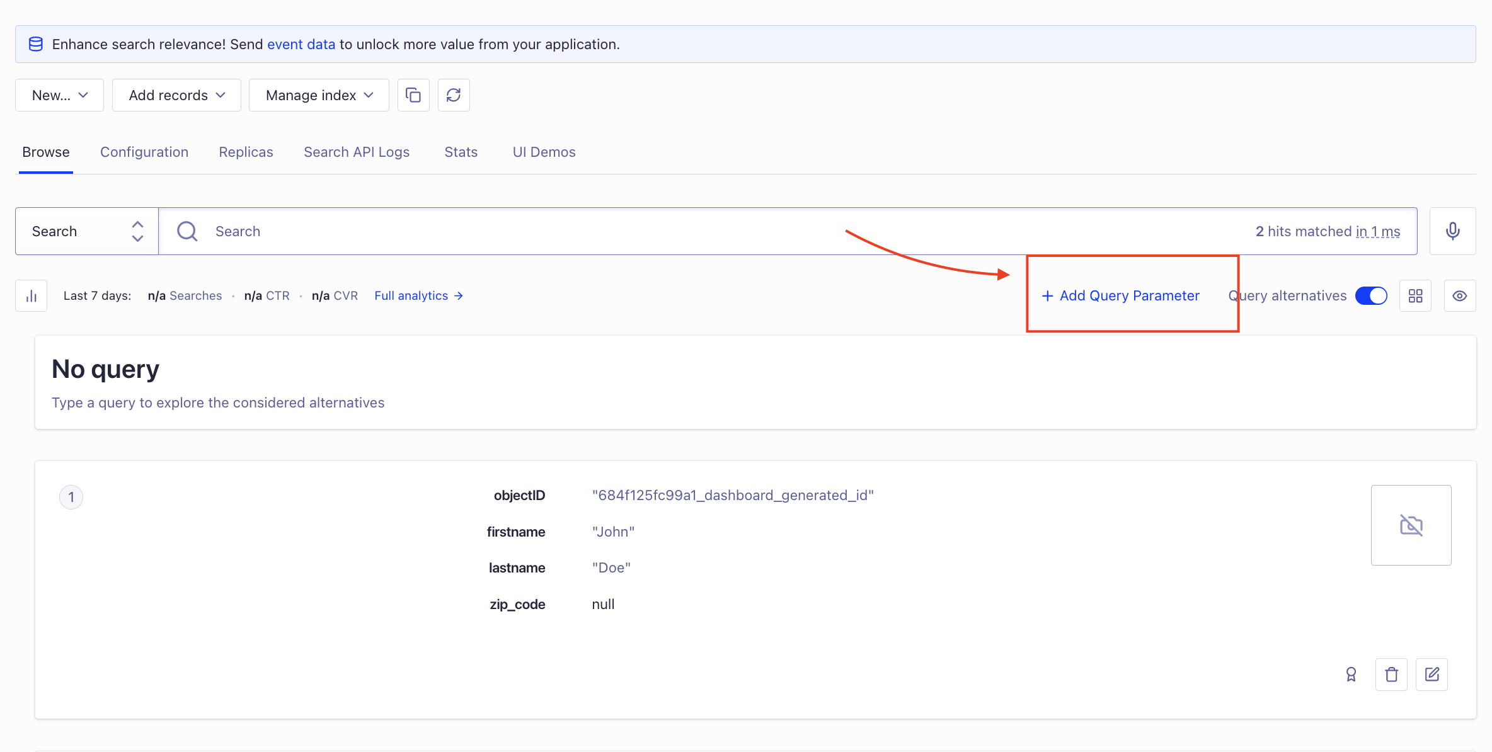Switch to grid display layout icon
The width and height of the screenshot is (1492, 752).
point(1415,296)
